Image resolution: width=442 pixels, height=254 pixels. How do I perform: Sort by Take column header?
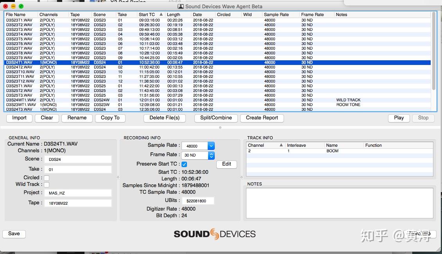click(x=126, y=14)
